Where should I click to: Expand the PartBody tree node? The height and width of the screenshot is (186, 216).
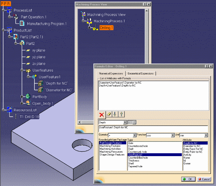(x=22, y=96)
